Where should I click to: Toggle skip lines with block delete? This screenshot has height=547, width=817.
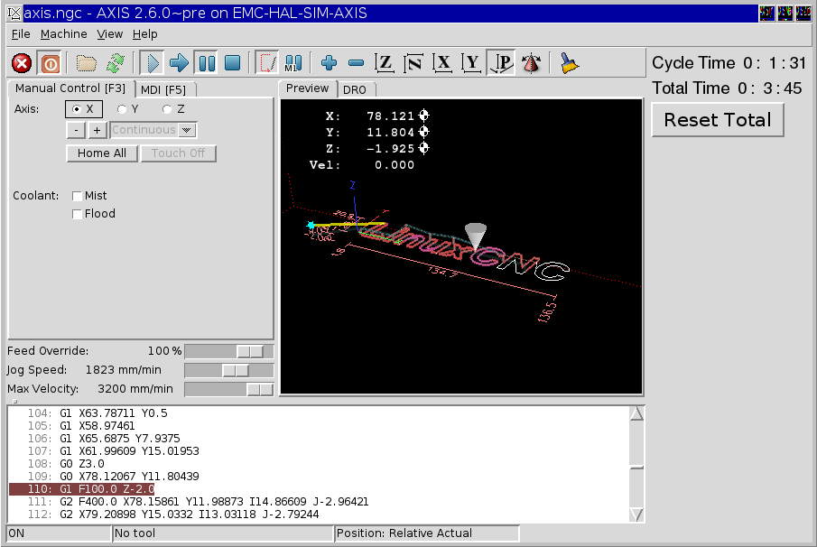(267, 63)
